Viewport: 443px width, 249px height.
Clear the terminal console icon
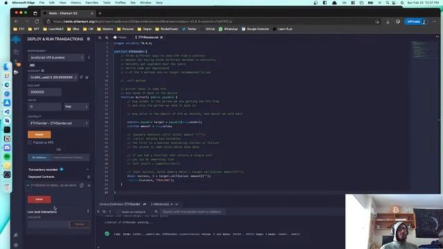105,212
